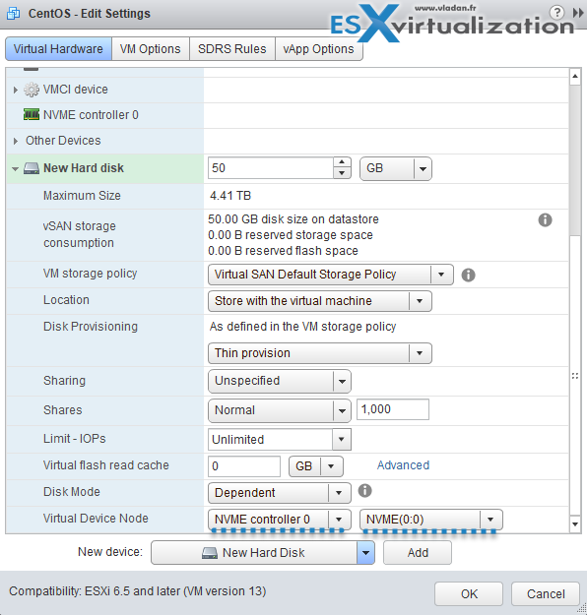The height and width of the screenshot is (615, 587).
Task: Click the vSAN storage consumption info icon
Action: (545, 219)
